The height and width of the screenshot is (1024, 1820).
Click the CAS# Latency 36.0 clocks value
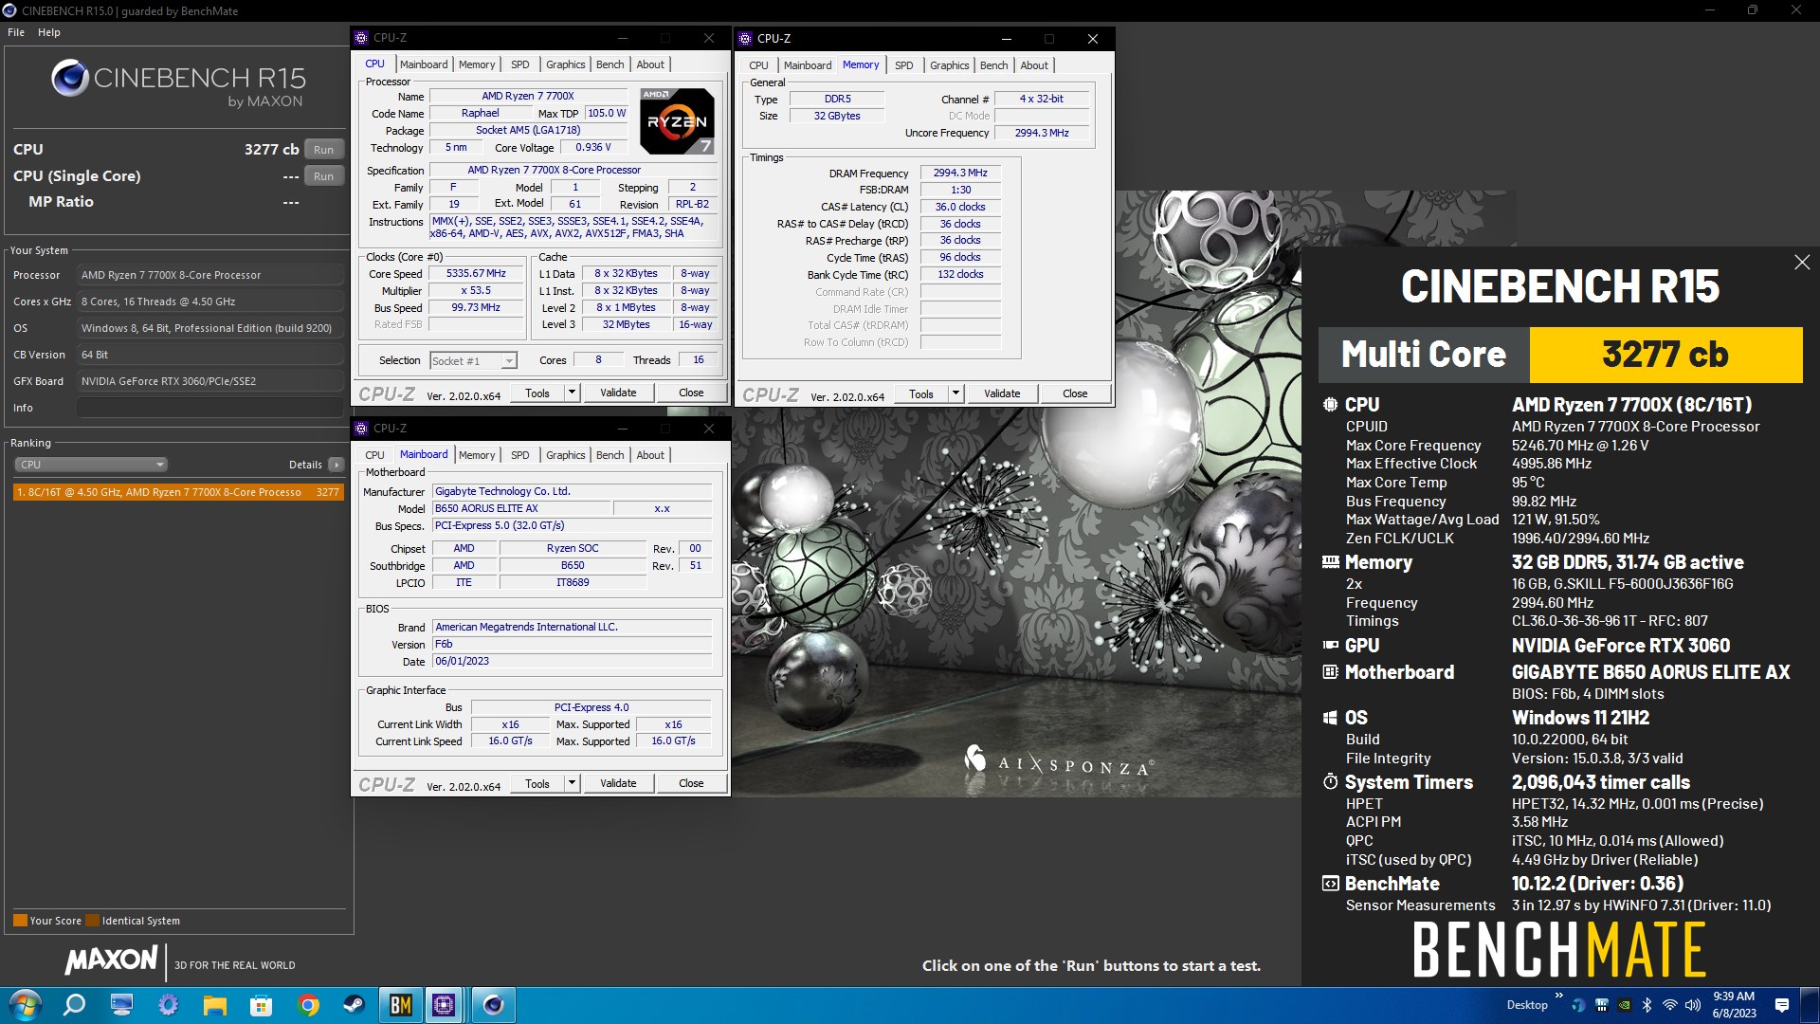coord(960,207)
